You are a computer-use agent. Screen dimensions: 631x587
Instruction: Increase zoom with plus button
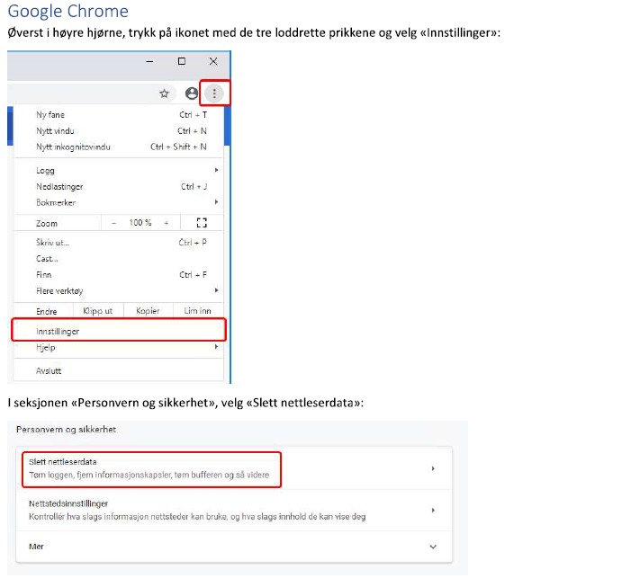tap(167, 223)
